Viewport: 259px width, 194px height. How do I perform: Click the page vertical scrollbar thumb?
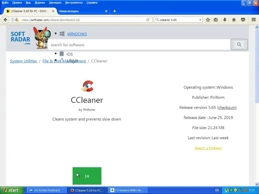(x=257, y=66)
